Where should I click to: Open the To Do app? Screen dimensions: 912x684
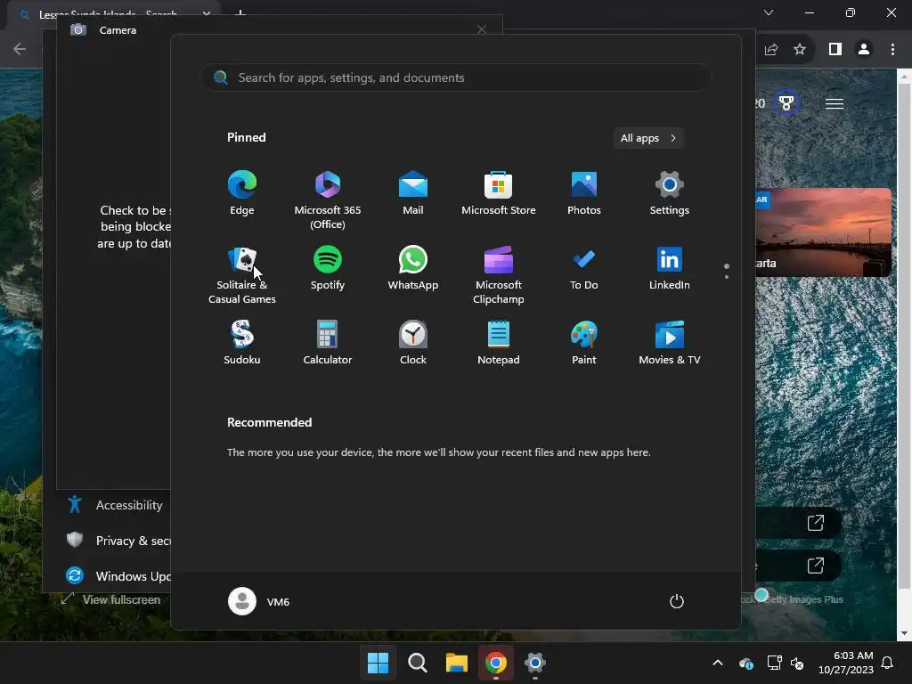(x=584, y=268)
